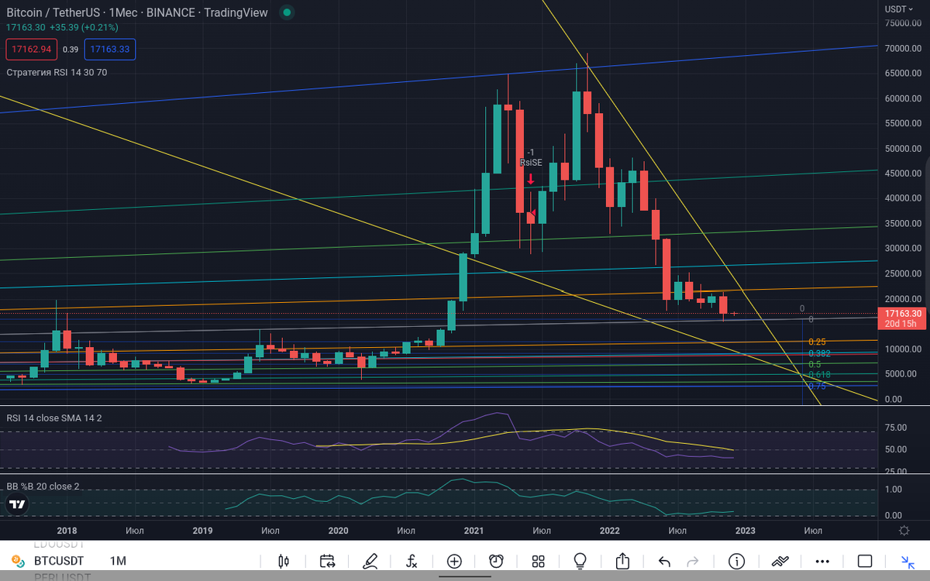Select the BB %B 20 close 2 legend
This screenshot has height=581, width=930.
[43, 486]
